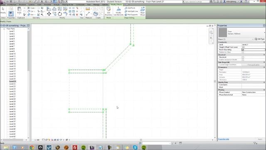Screen dimensions: 266x150
Task: Open Level 30 in Project Browser
Action: 12,104
